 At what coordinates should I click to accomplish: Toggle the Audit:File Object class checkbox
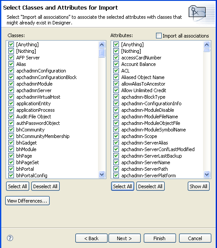11,117
